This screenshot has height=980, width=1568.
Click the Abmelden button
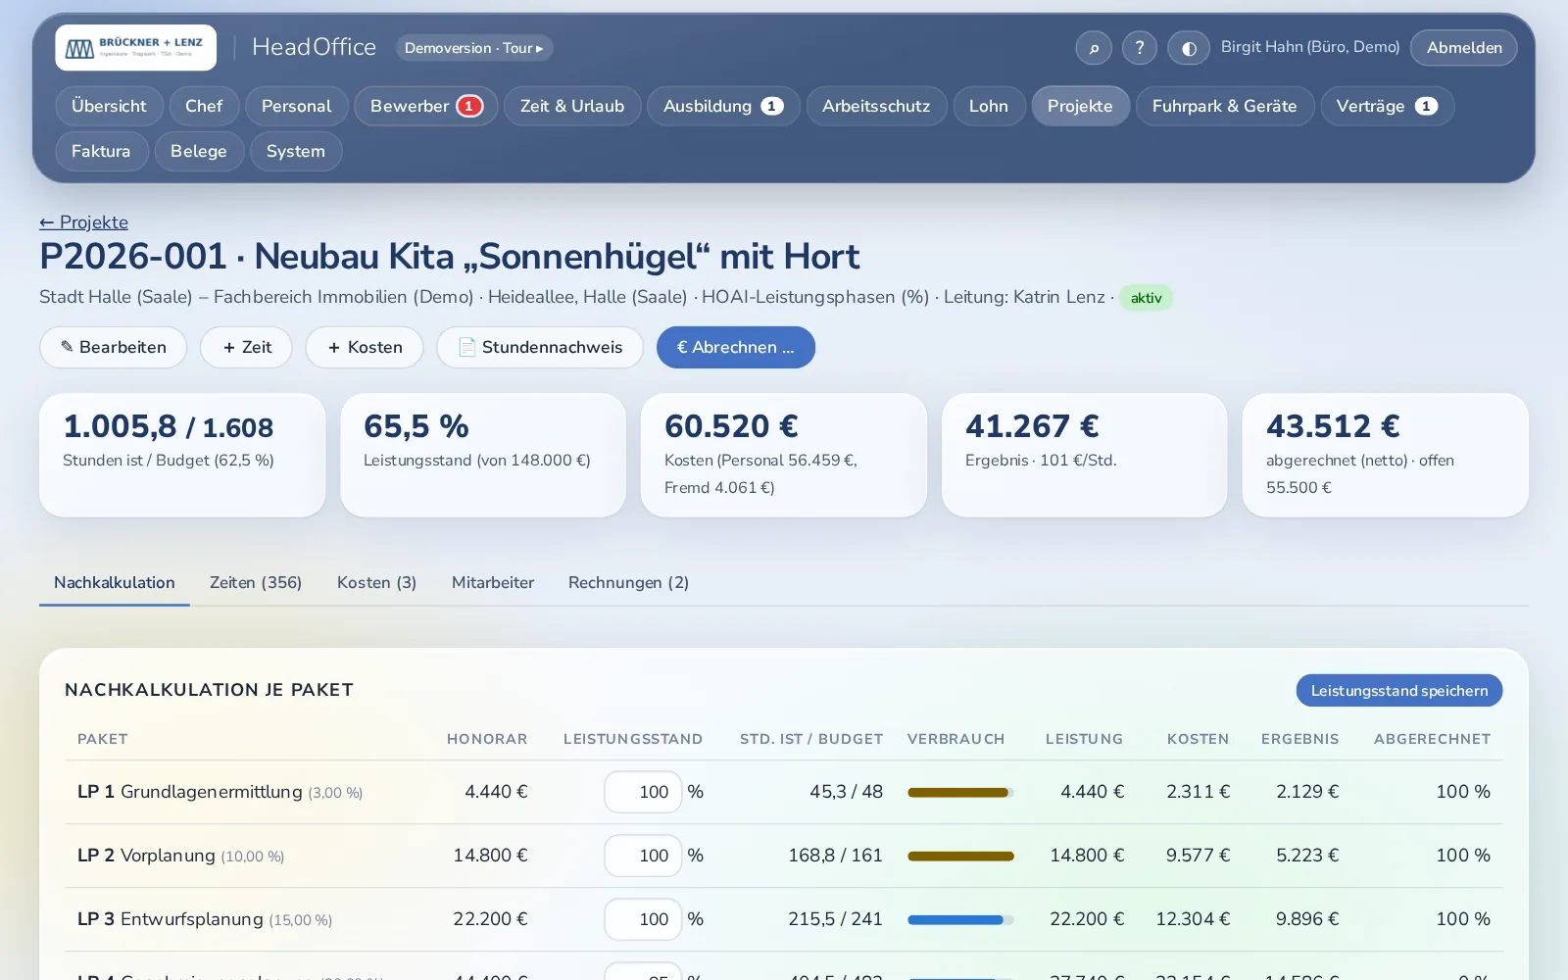coord(1464,47)
